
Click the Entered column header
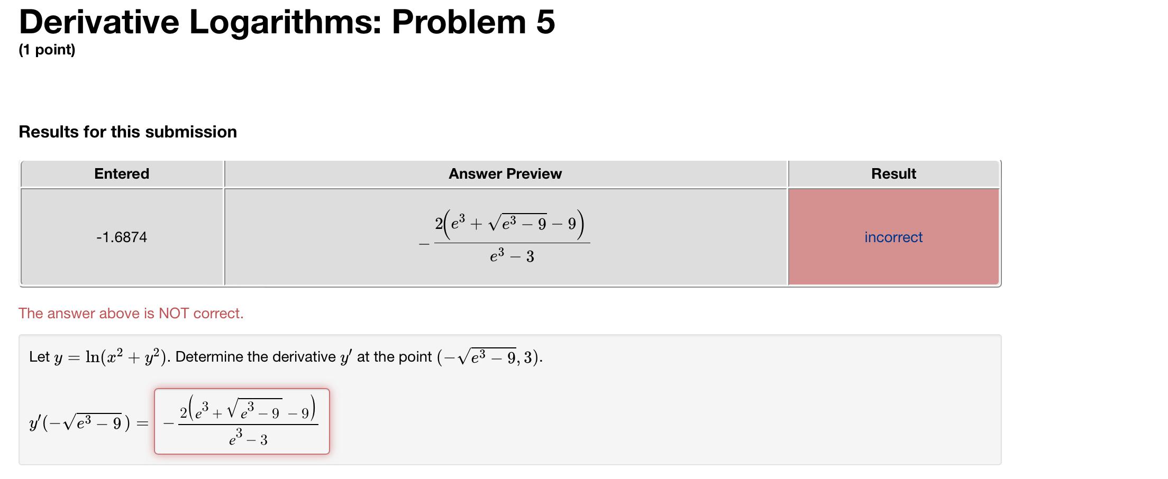click(x=122, y=173)
